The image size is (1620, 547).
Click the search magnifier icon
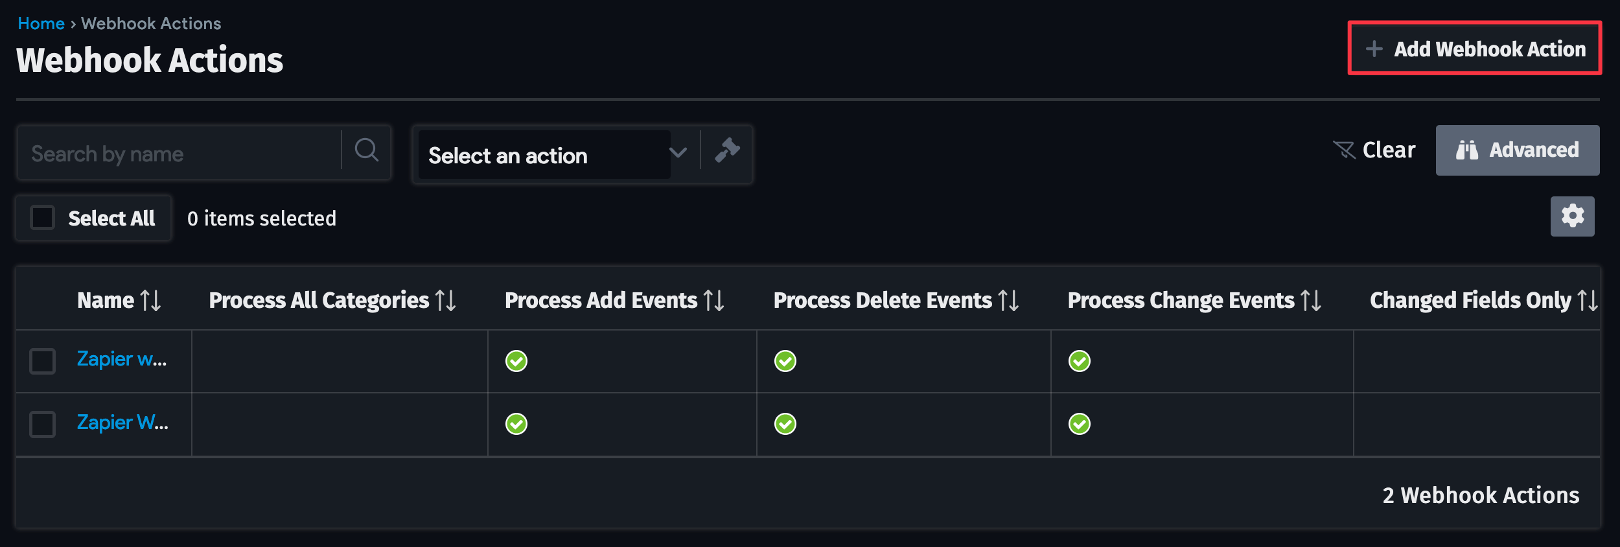tap(367, 152)
